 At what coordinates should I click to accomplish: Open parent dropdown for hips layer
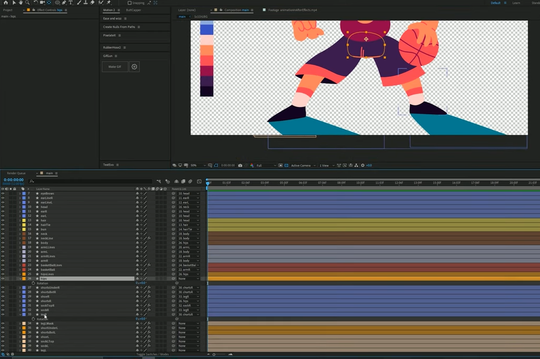[189, 279]
